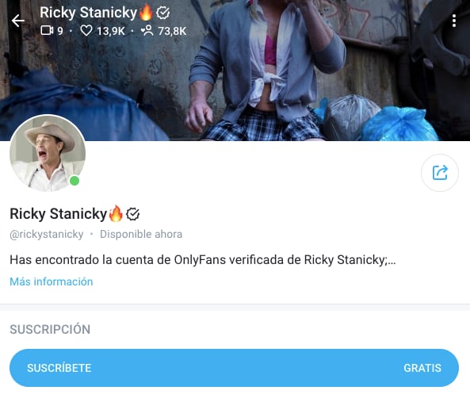The height and width of the screenshot is (398, 470).
Task: Click the verified badge beside profile name
Action: [x=133, y=214]
